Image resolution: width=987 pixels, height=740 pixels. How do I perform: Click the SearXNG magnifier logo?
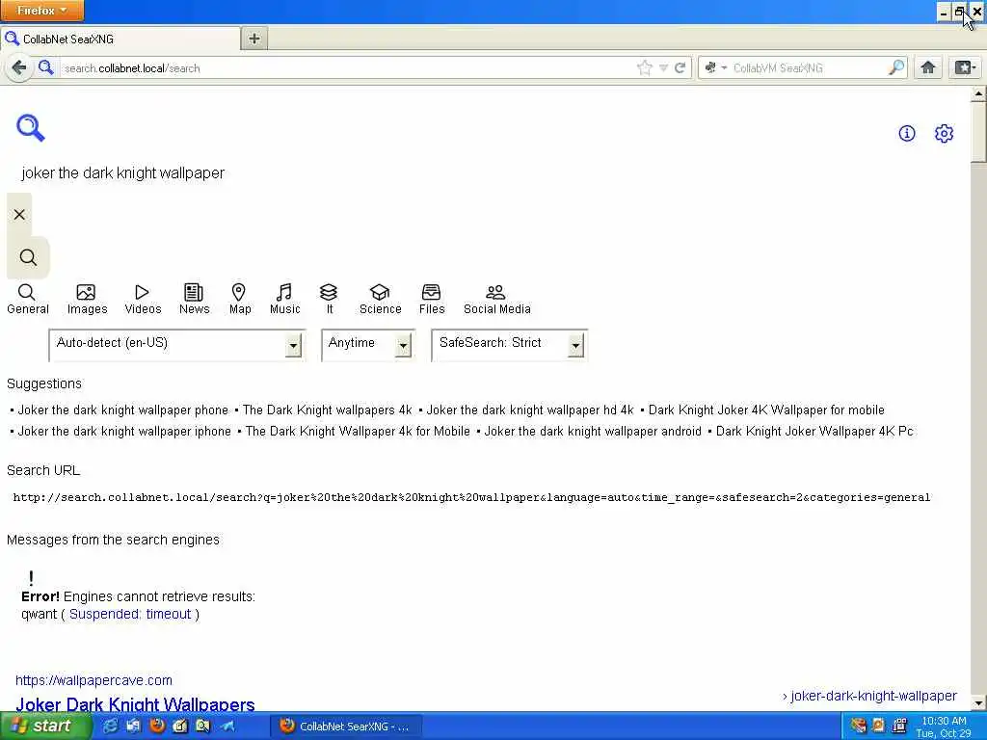(30, 128)
